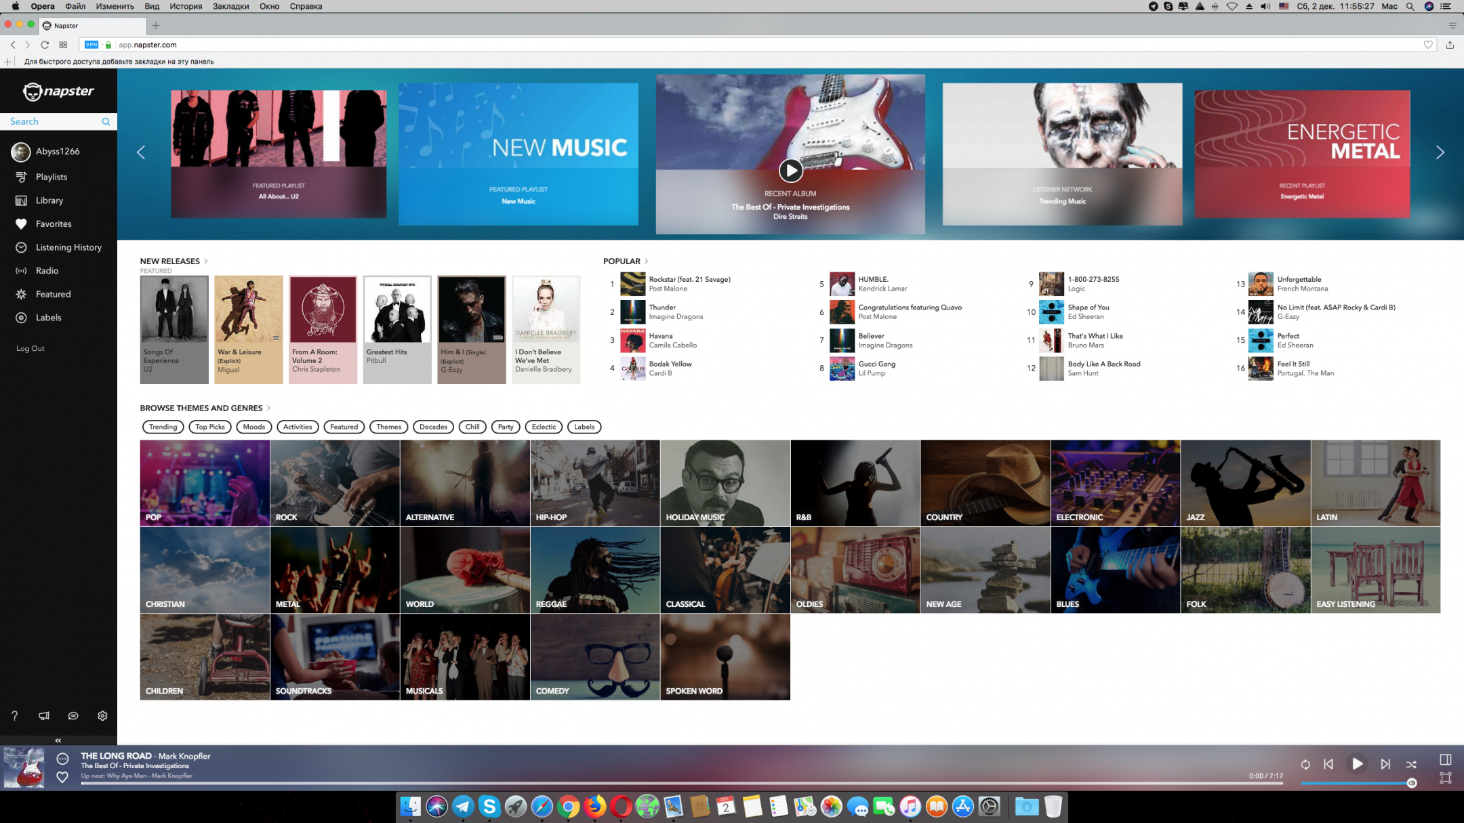Image resolution: width=1464 pixels, height=823 pixels.
Task: Collapse the sidebar with double chevron
Action: tap(58, 740)
